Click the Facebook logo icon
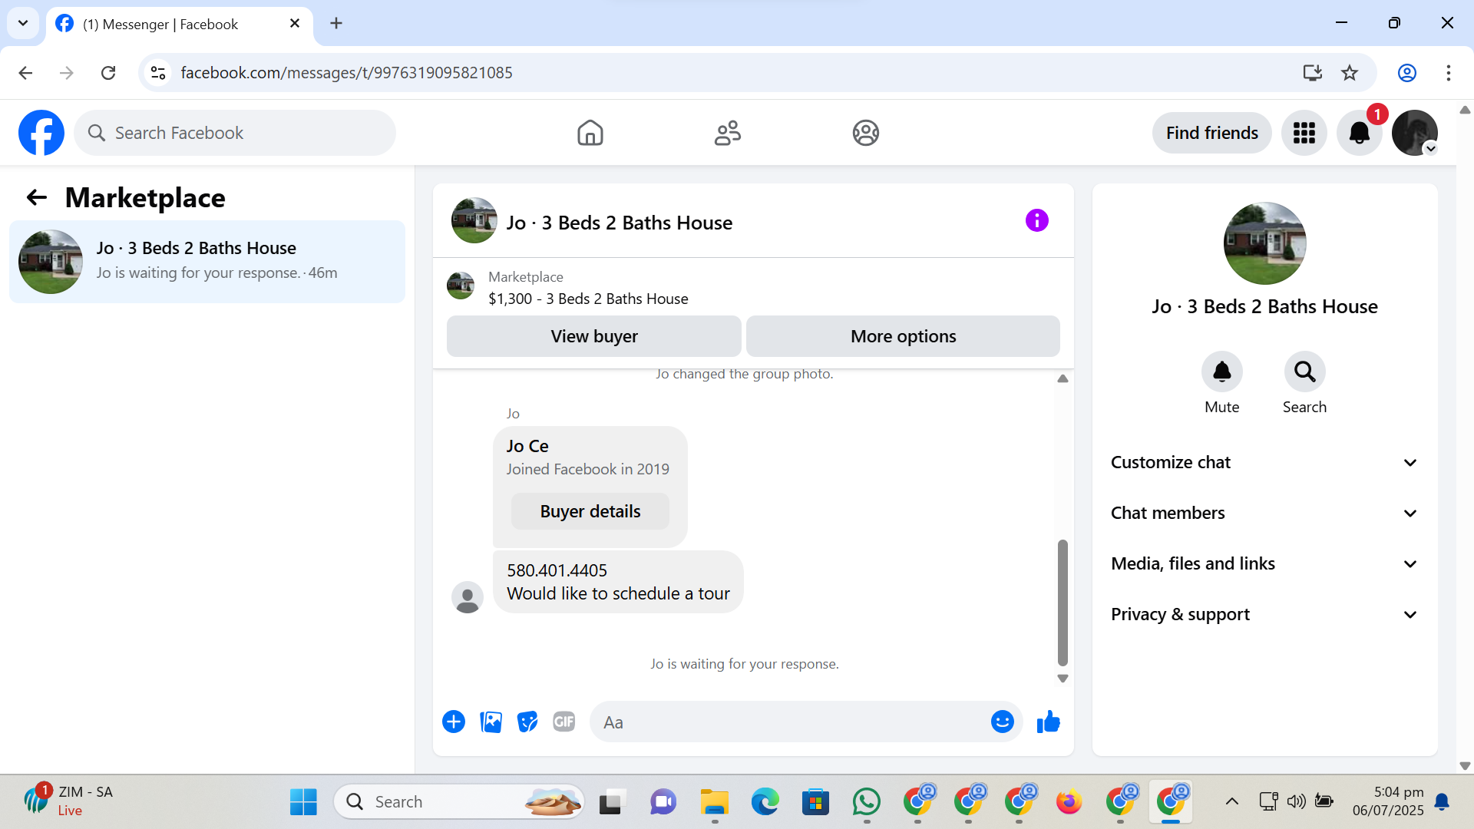This screenshot has width=1474, height=829. (x=41, y=133)
